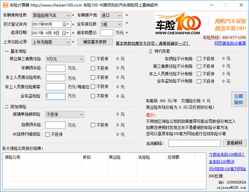Click the app icon in title bar

[x=6, y=5]
